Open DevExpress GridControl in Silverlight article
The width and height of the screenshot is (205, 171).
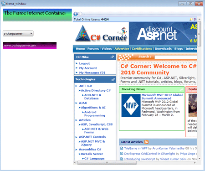click(x=149, y=154)
